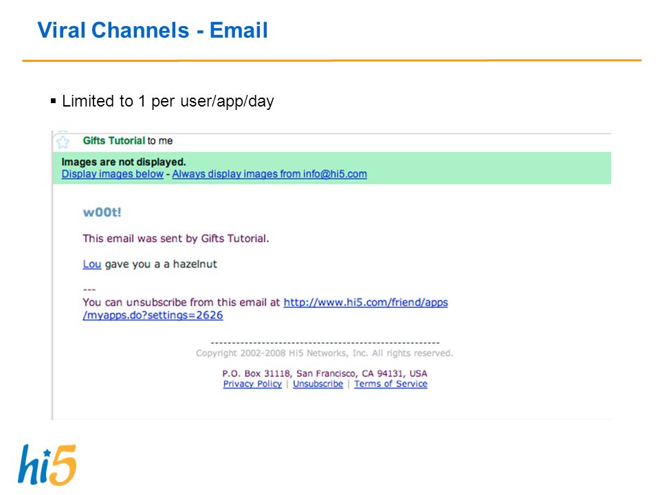Open Terms of Service link
Viewport: 660px width, 495px height.
[x=390, y=384]
